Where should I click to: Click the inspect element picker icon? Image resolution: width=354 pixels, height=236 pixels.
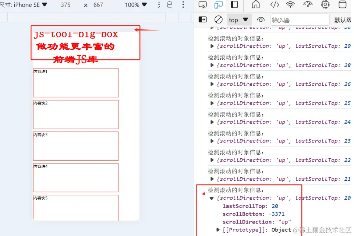click(x=202, y=5)
